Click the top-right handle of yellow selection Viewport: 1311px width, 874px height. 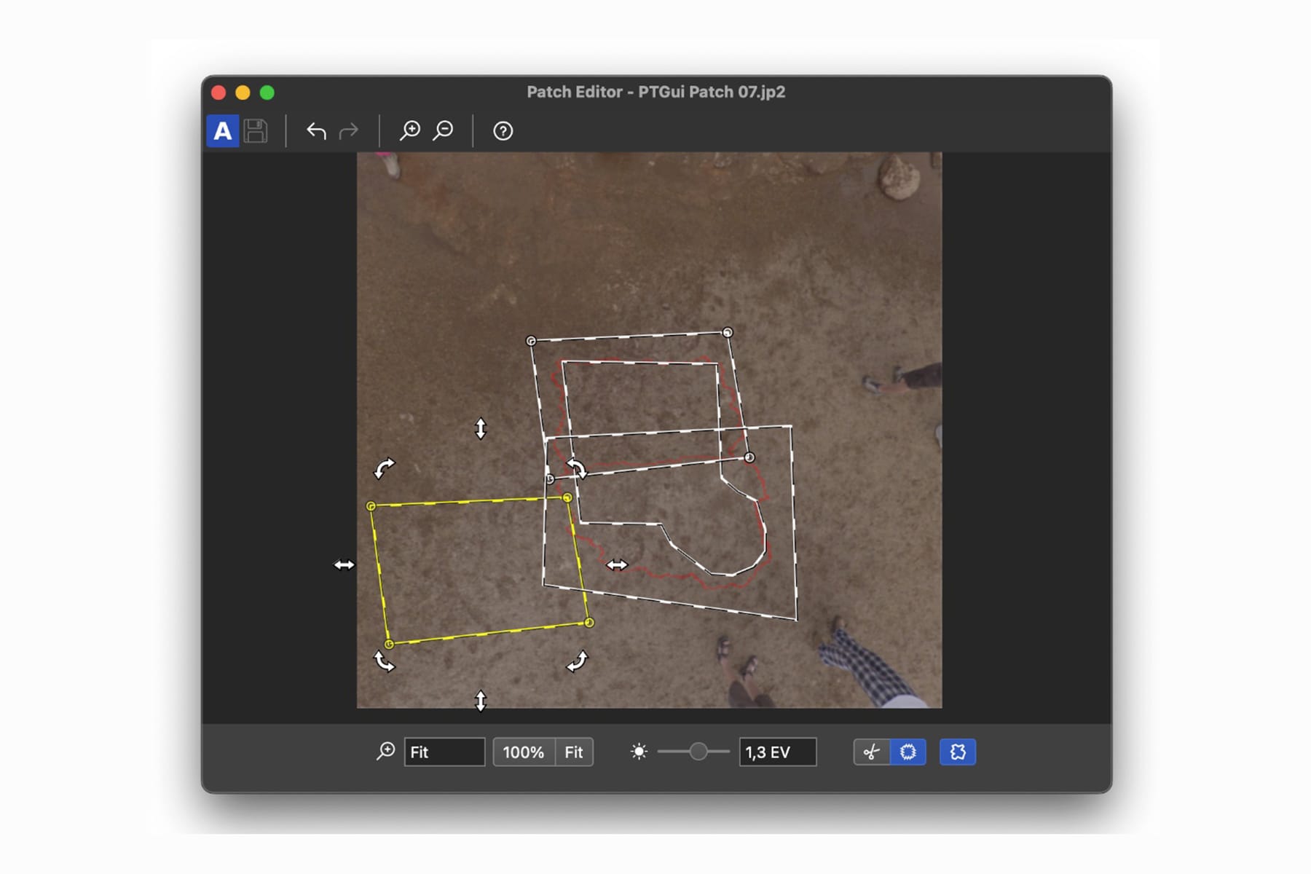point(567,498)
